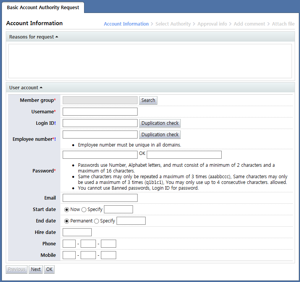Run Duplication check for Employee number
300x282 pixels.
tap(160, 135)
